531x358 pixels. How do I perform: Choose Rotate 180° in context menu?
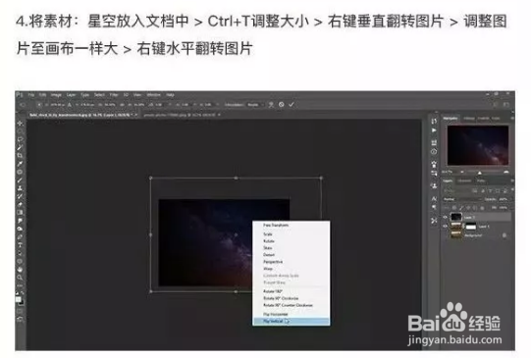click(292, 291)
